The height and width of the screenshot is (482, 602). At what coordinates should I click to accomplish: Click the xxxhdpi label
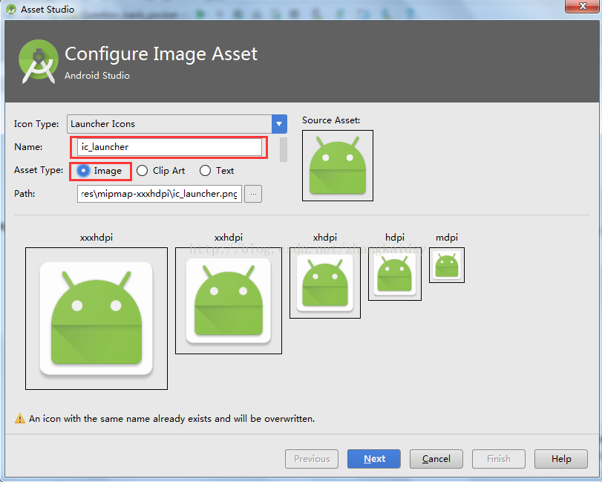point(96,238)
